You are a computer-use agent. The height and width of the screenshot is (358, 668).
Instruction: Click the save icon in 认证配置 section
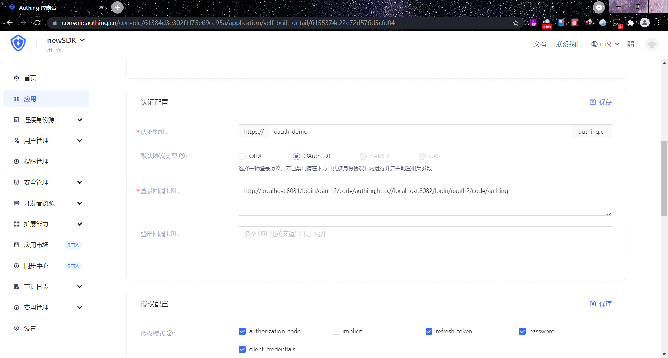click(x=593, y=102)
